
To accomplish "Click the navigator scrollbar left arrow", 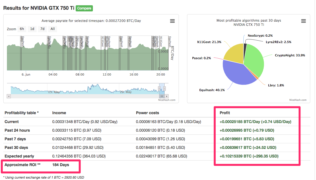I will (9, 96).
